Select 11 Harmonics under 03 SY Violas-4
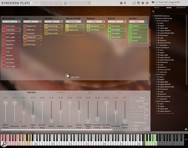The image size is (188, 148). coord(162,99)
